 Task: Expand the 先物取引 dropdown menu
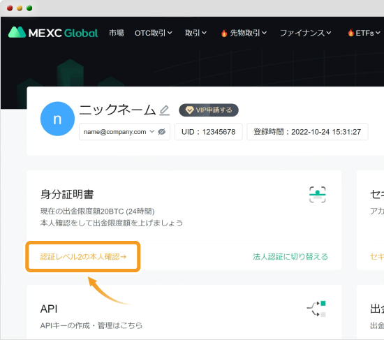pyautogui.click(x=248, y=33)
